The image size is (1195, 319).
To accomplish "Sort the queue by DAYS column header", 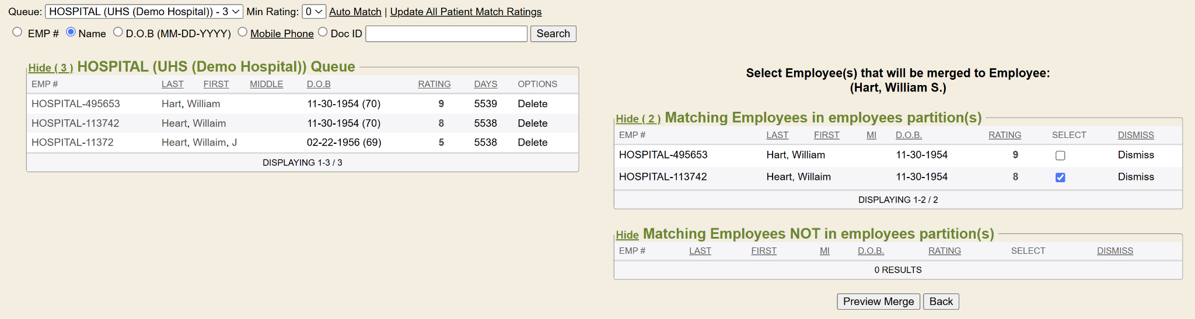I will [485, 84].
